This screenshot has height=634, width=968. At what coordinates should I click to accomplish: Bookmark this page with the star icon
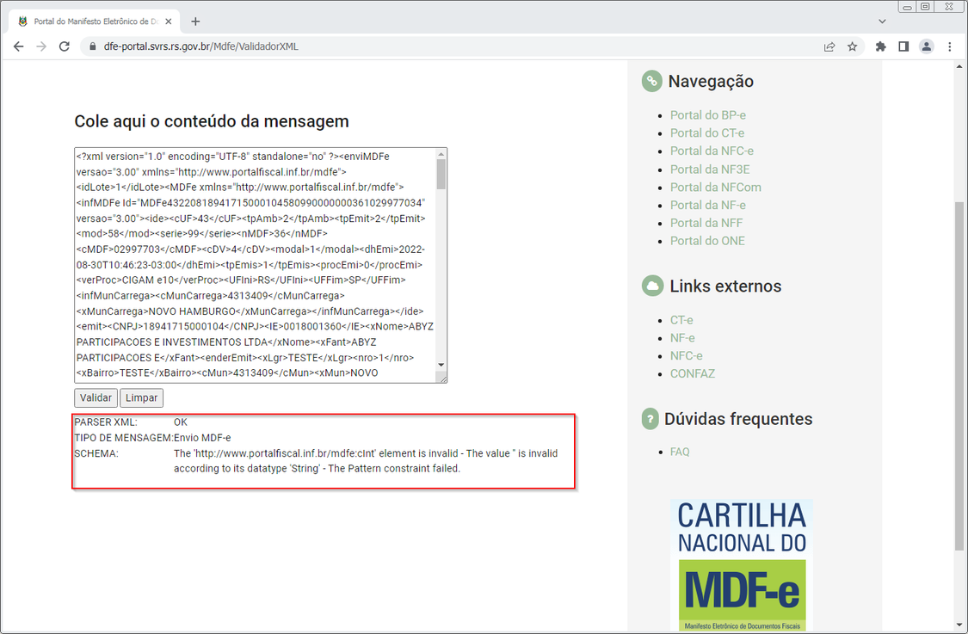[x=852, y=46]
